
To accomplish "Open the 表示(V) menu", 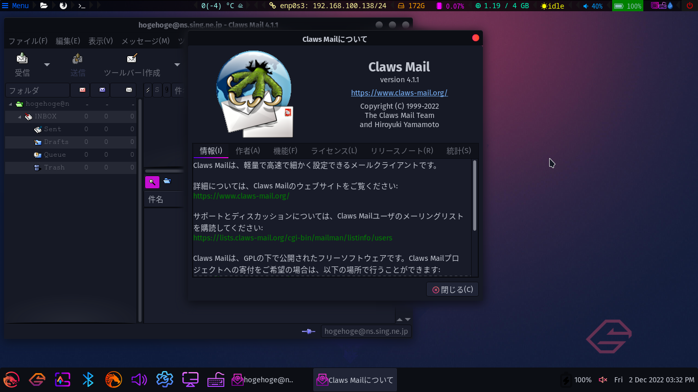I will coord(101,41).
